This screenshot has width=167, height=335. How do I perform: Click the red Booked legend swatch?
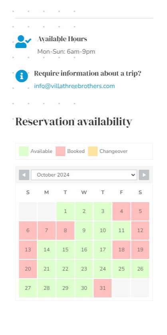pyautogui.click(x=60, y=151)
